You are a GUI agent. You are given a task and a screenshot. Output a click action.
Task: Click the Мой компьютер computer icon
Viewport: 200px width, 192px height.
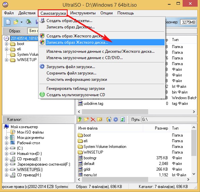(x=6, y=127)
